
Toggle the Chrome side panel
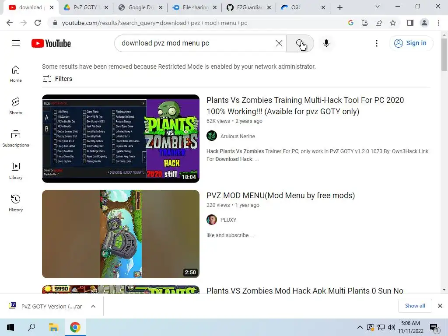pos(410,23)
